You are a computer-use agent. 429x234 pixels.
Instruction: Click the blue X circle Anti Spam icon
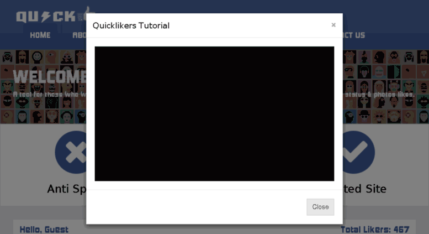71,152
